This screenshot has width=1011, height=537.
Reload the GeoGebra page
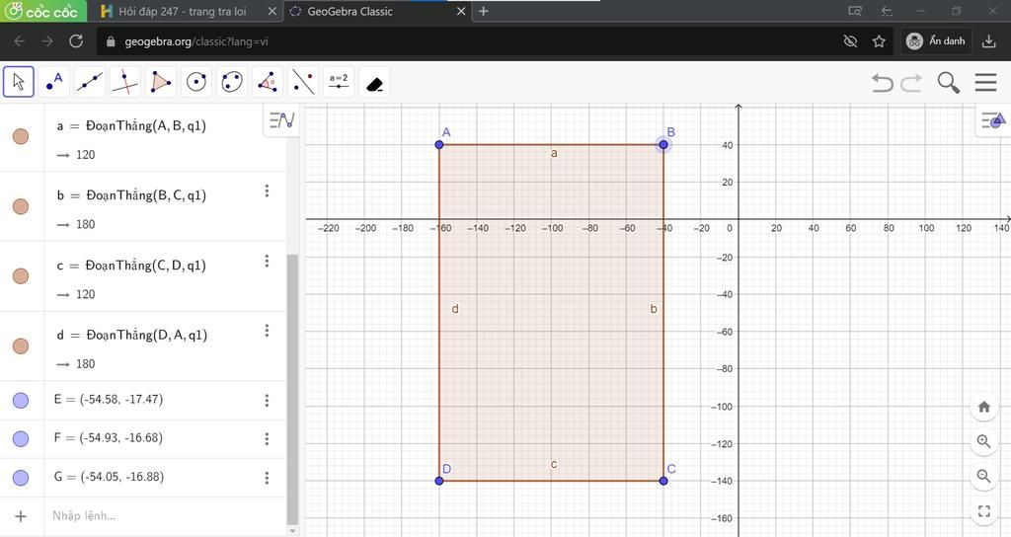click(76, 41)
